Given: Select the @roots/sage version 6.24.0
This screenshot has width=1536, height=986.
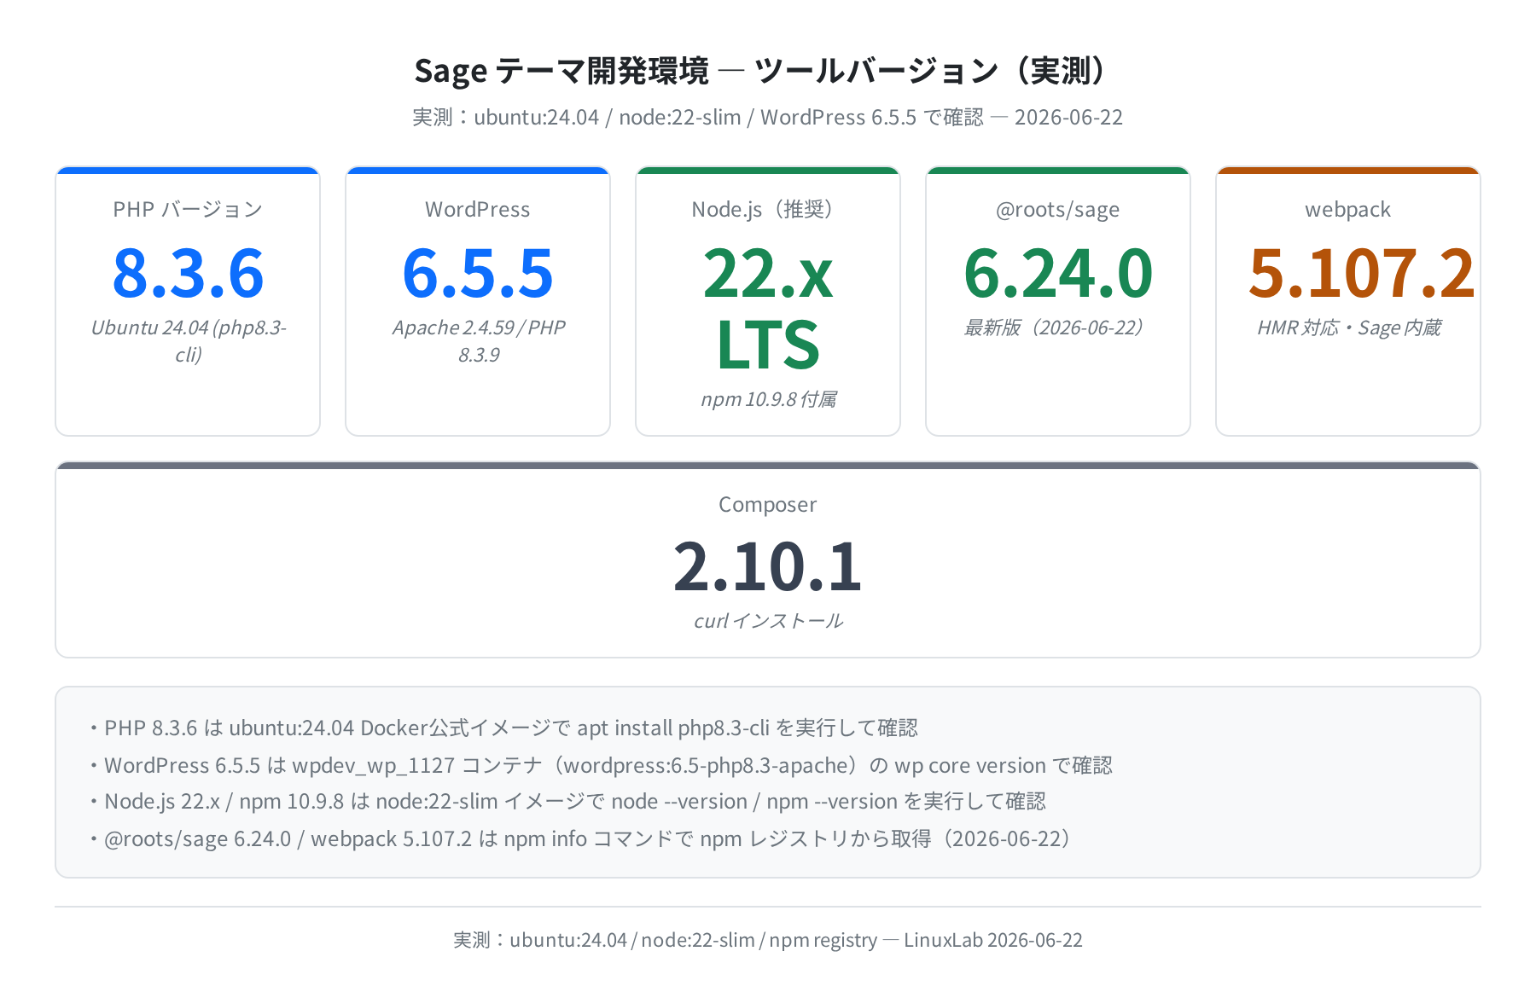Looking at the screenshot, I should [x=1058, y=273].
